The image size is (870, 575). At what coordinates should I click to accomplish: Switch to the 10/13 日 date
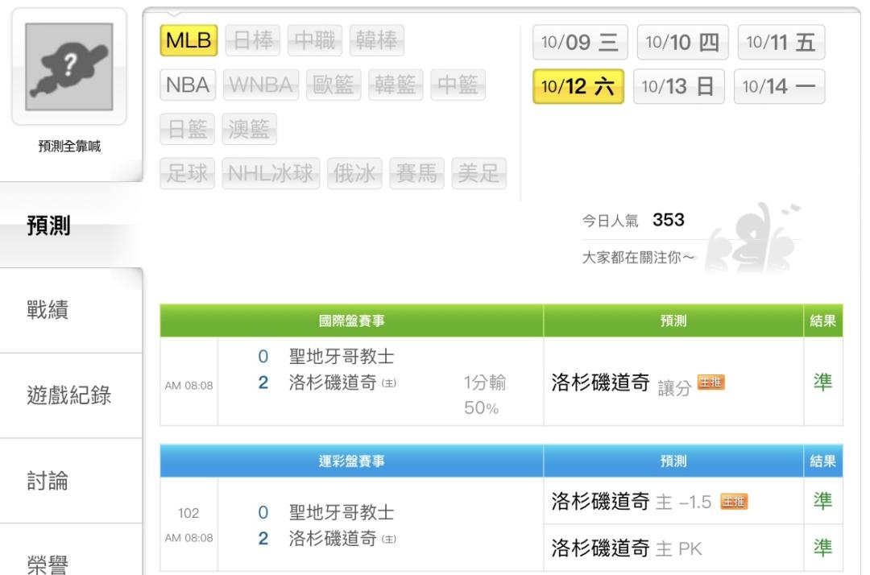679,86
